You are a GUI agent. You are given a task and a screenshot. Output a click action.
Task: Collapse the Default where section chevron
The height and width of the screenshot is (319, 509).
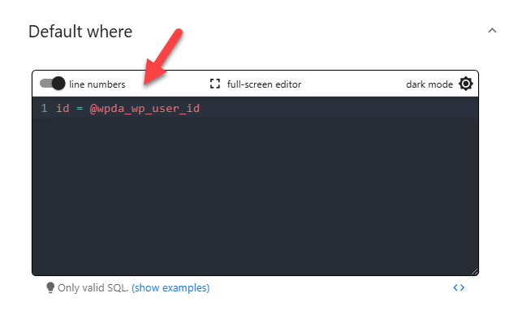pos(492,31)
